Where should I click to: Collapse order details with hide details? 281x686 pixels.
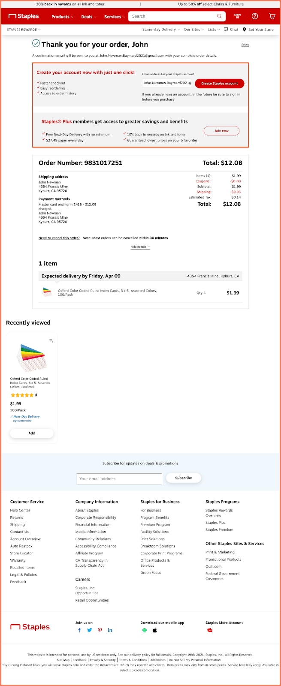click(x=139, y=247)
